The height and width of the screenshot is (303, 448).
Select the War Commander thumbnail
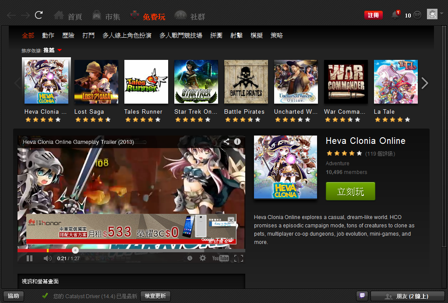click(x=346, y=82)
